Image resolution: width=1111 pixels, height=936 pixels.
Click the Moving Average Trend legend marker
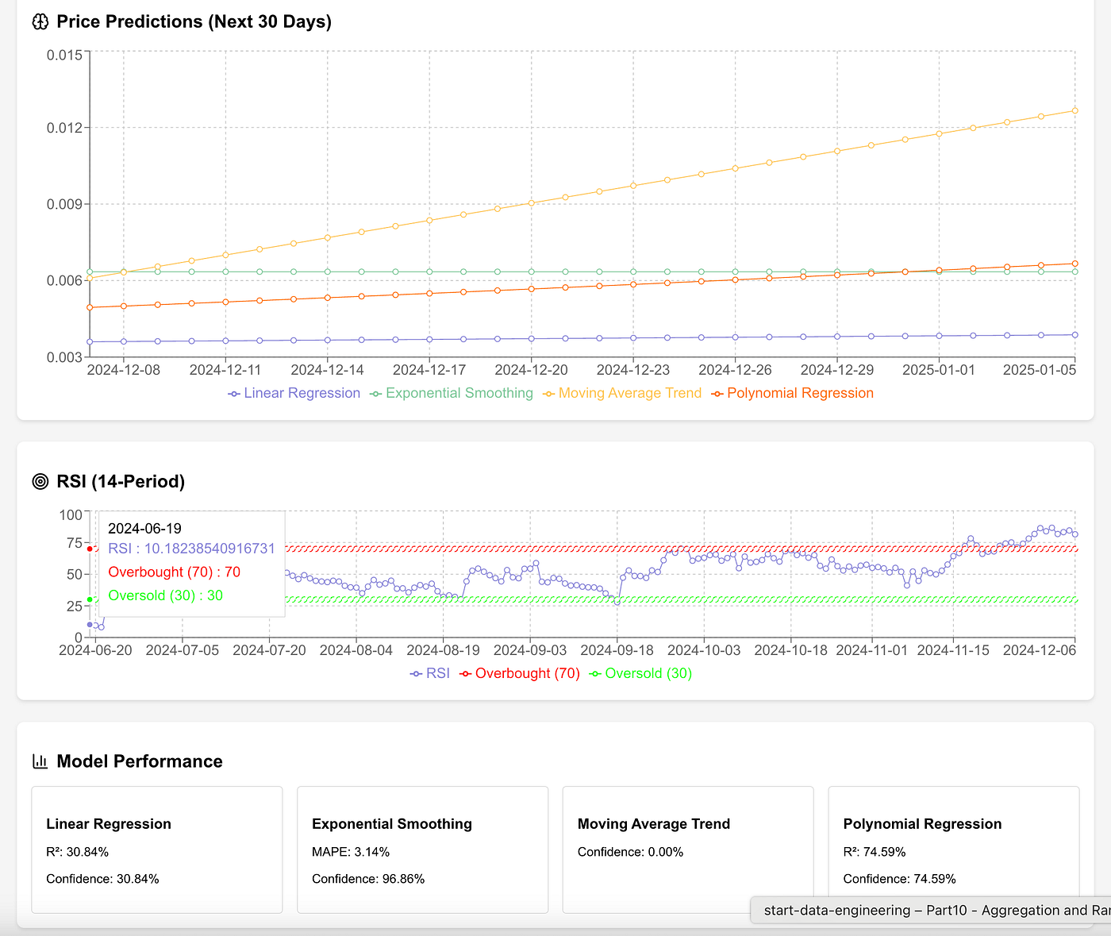tap(549, 394)
